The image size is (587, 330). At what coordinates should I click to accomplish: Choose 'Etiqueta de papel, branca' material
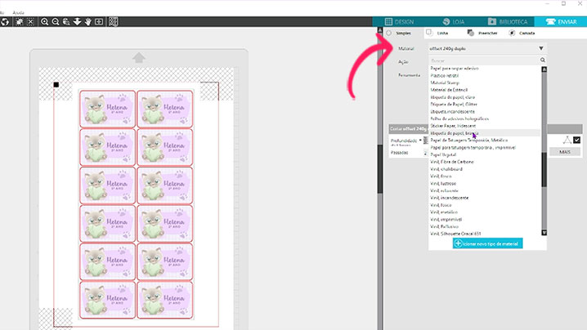tap(455, 133)
